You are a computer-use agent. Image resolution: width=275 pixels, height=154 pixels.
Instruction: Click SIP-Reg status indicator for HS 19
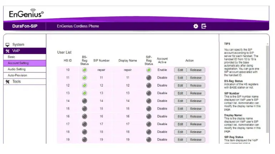point(149,139)
